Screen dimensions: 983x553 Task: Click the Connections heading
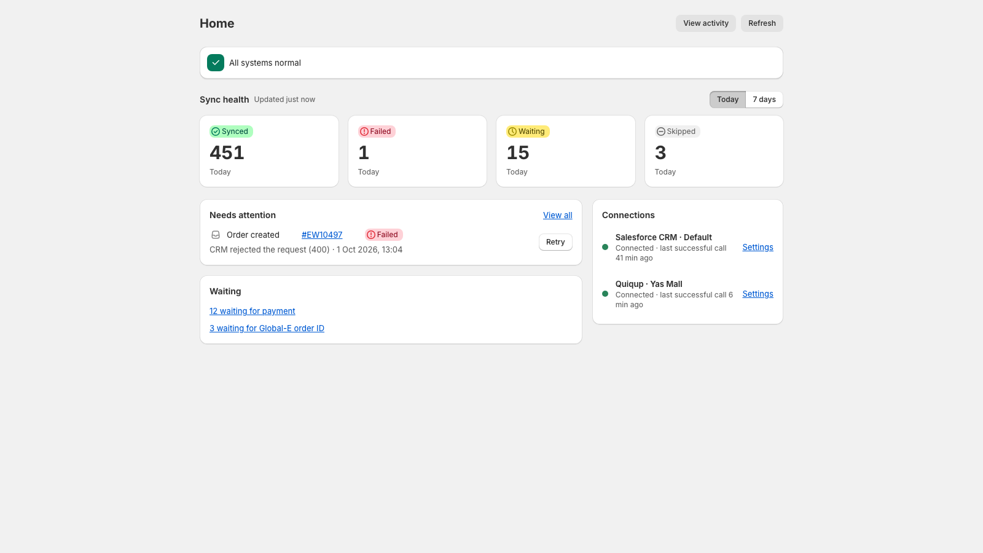coord(629,215)
